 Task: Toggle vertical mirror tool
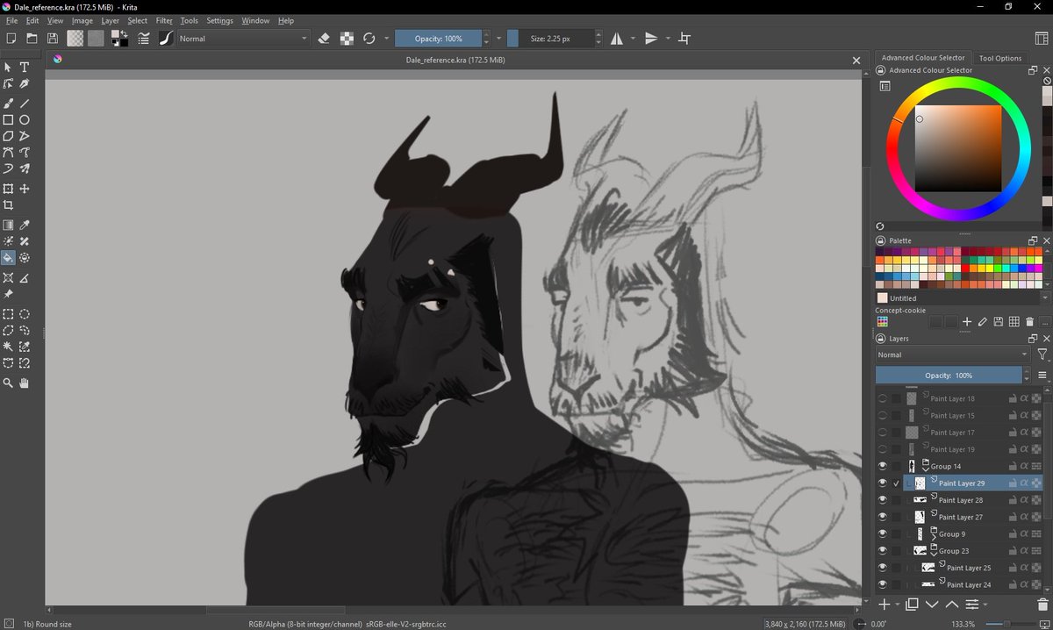pos(651,39)
